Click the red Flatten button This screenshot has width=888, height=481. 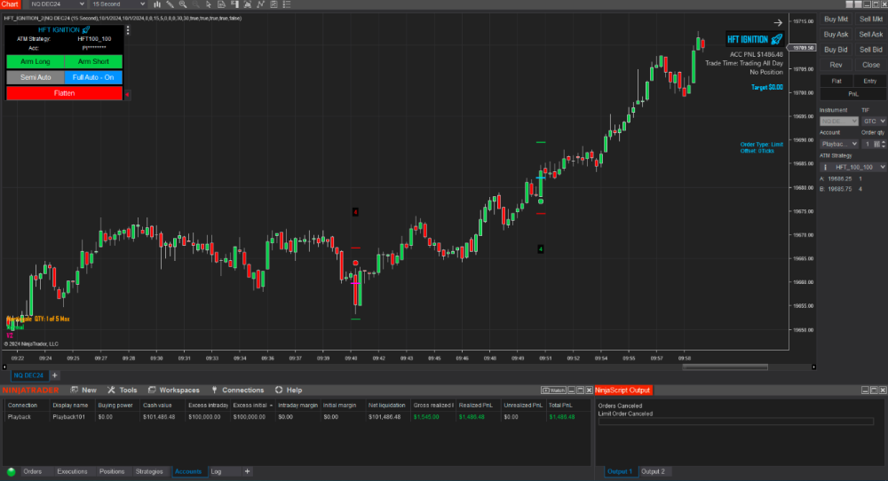pyautogui.click(x=64, y=93)
